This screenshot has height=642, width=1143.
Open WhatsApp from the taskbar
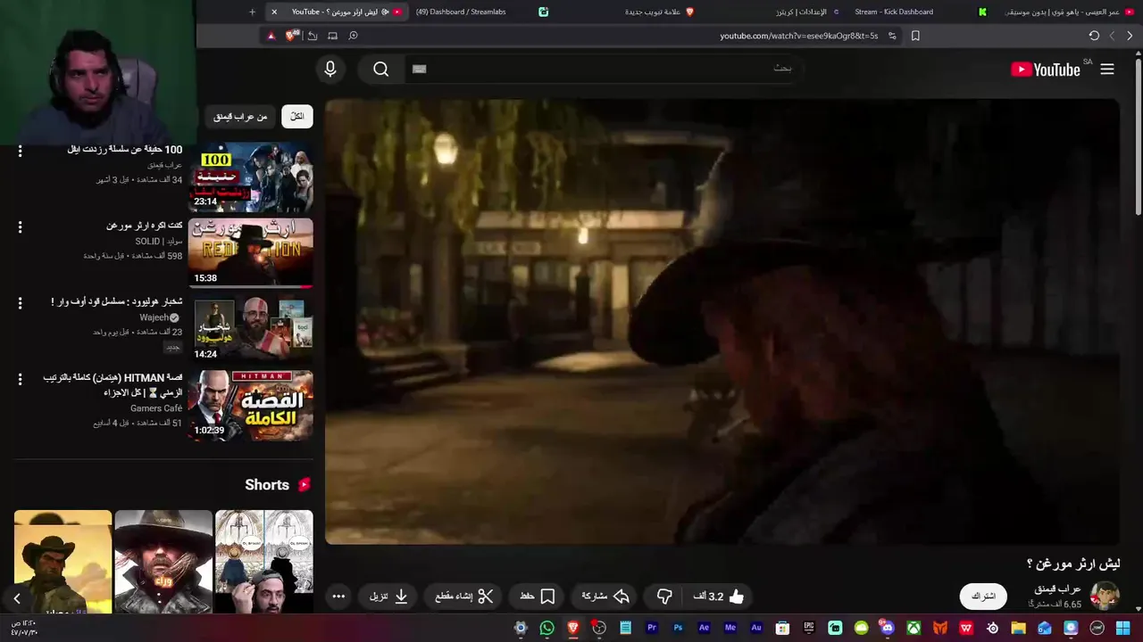546,628
